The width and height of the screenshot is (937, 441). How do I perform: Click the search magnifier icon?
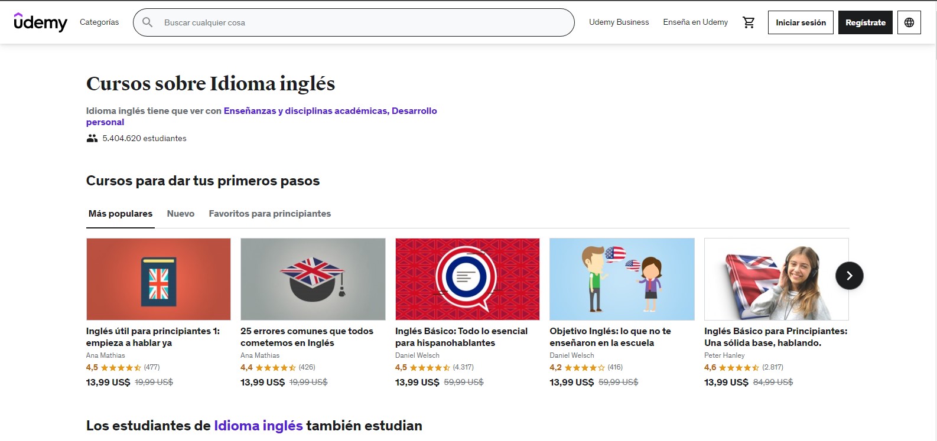coord(148,22)
